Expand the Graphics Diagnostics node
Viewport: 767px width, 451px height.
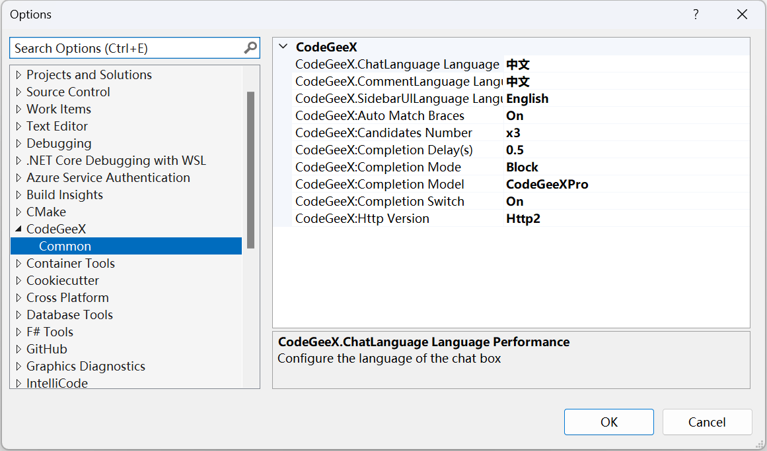tap(18, 366)
